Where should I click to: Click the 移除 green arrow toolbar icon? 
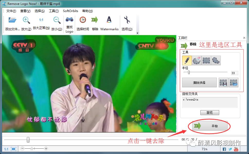pos(94,20)
